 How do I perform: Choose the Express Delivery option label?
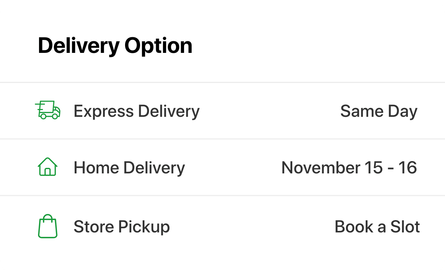coord(136,111)
